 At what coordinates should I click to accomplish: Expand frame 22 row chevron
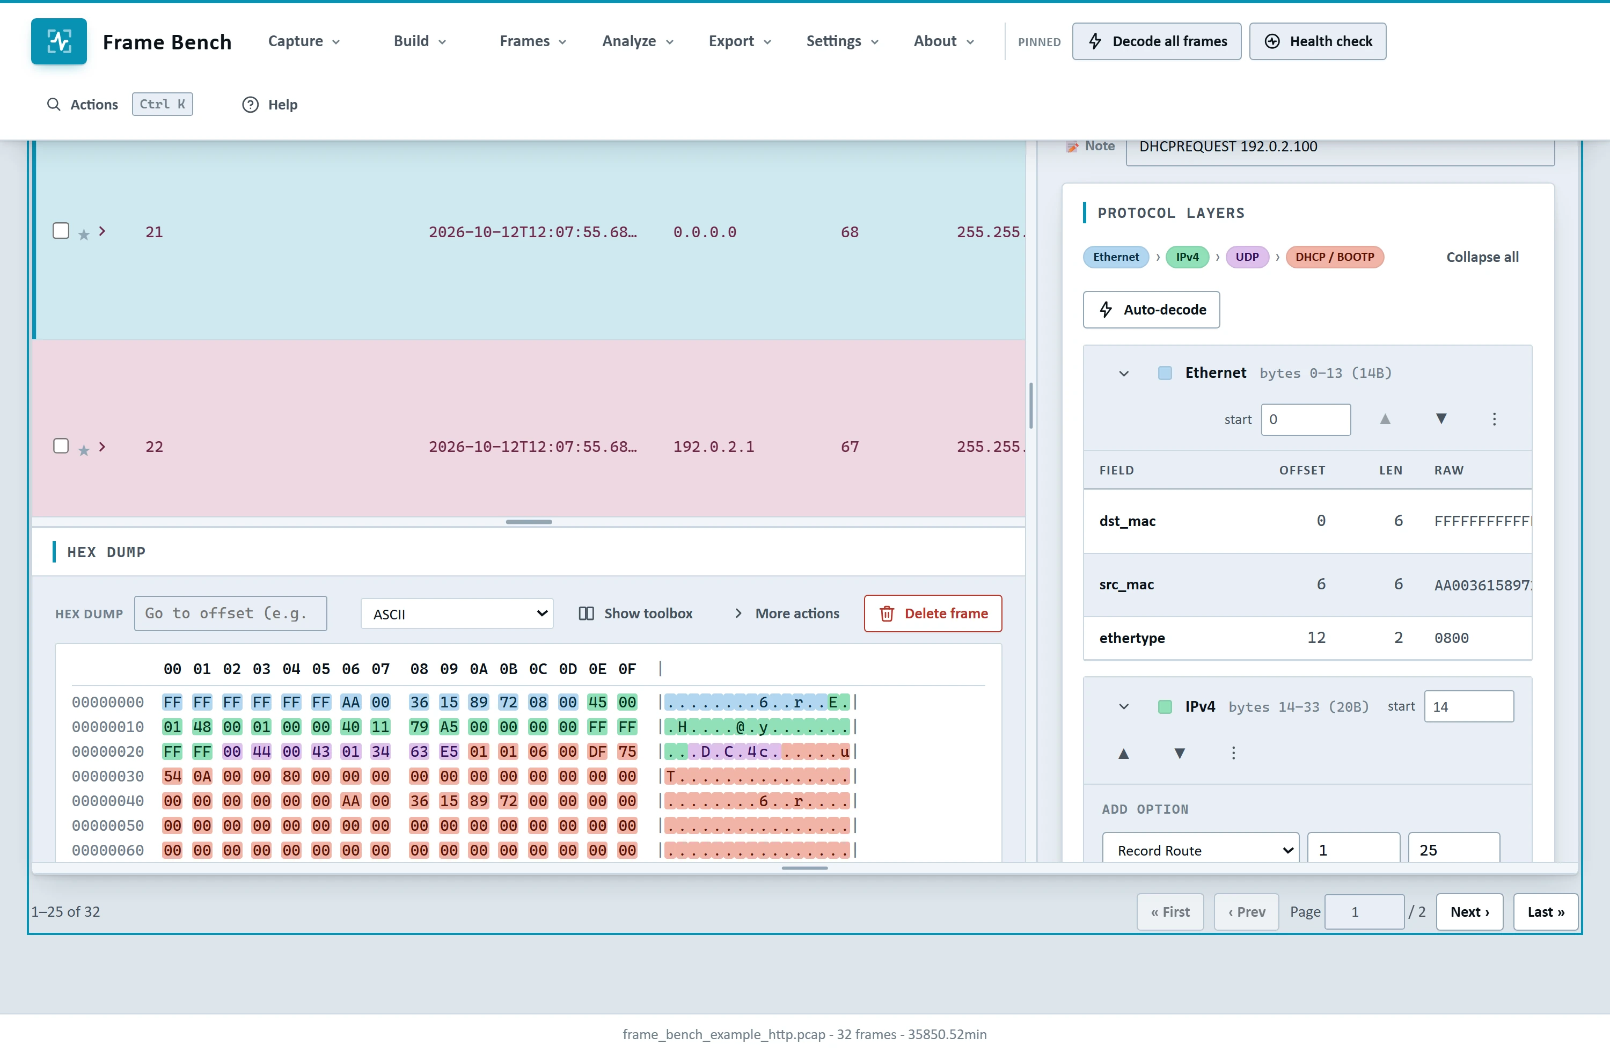coord(102,447)
